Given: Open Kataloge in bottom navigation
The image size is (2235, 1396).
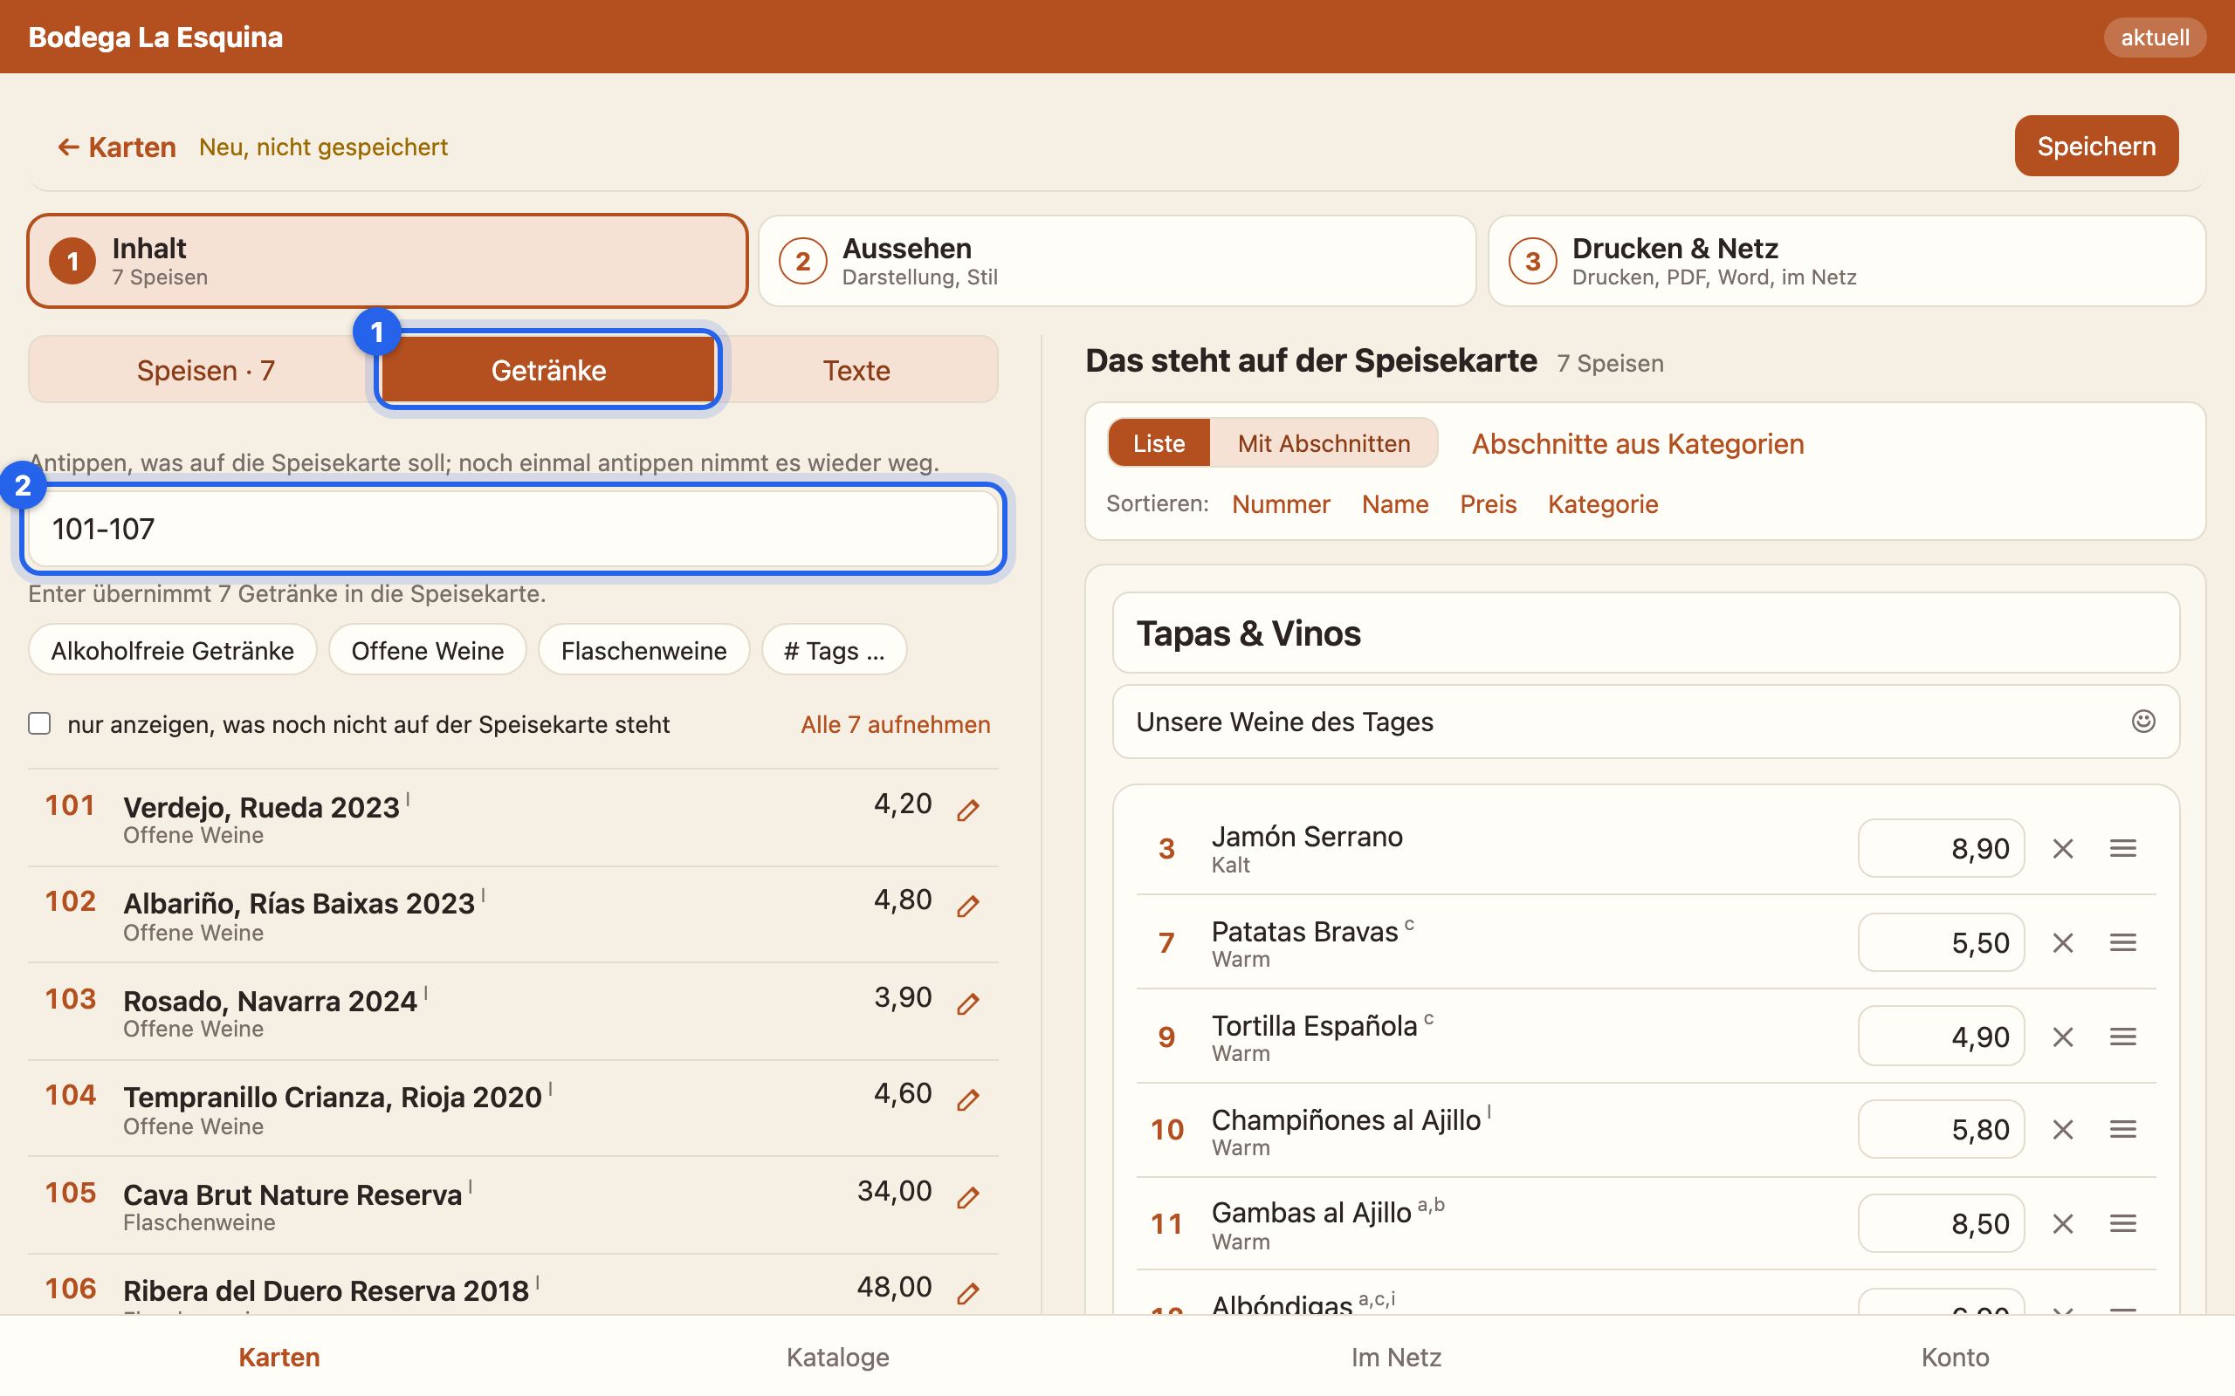Looking at the screenshot, I should [x=837, y=1356].
